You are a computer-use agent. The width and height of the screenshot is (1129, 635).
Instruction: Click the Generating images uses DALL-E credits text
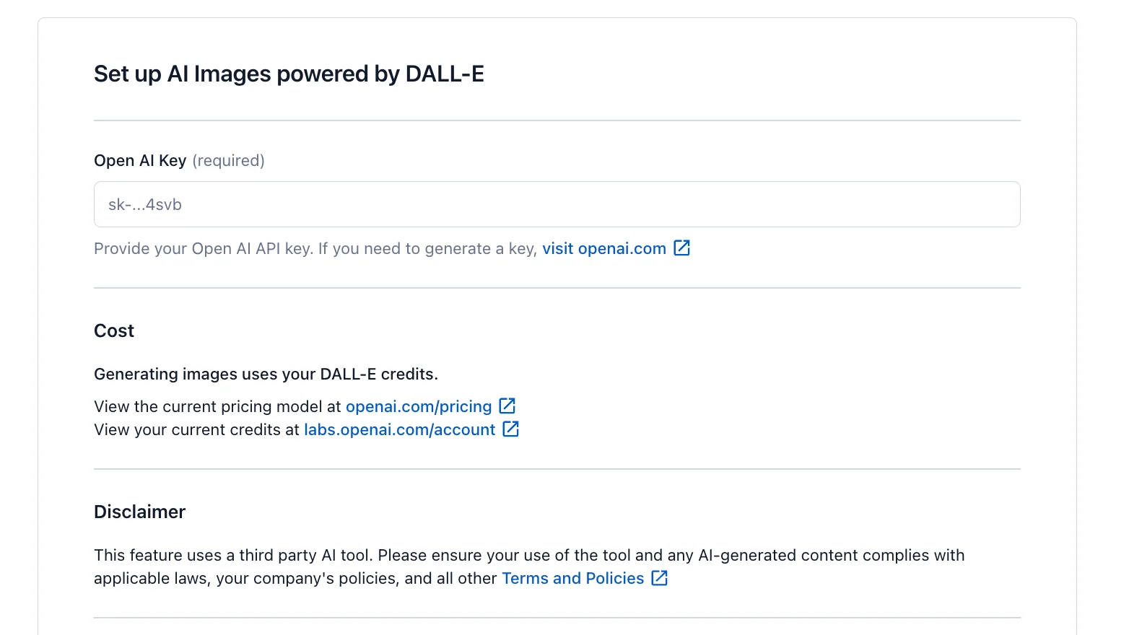(x=266, y=374)
